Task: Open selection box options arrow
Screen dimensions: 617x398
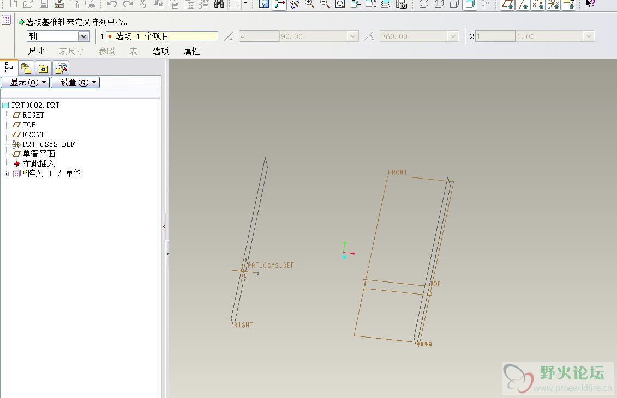Action: coord(245,3)
